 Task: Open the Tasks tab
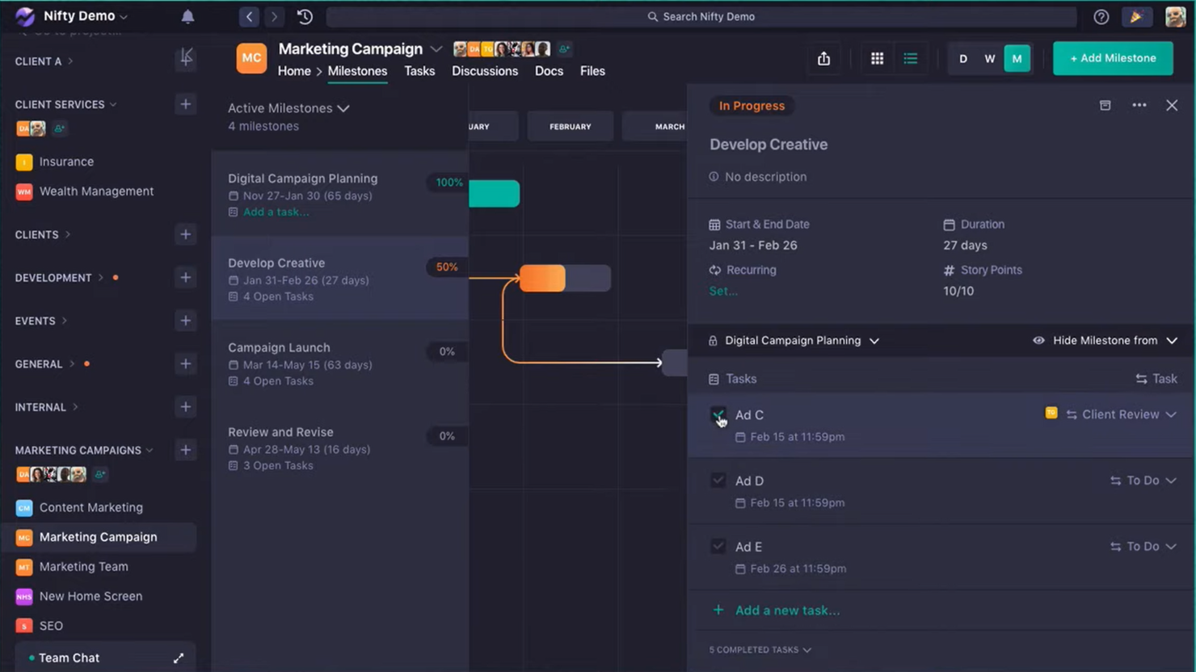[x=419, y=71]
